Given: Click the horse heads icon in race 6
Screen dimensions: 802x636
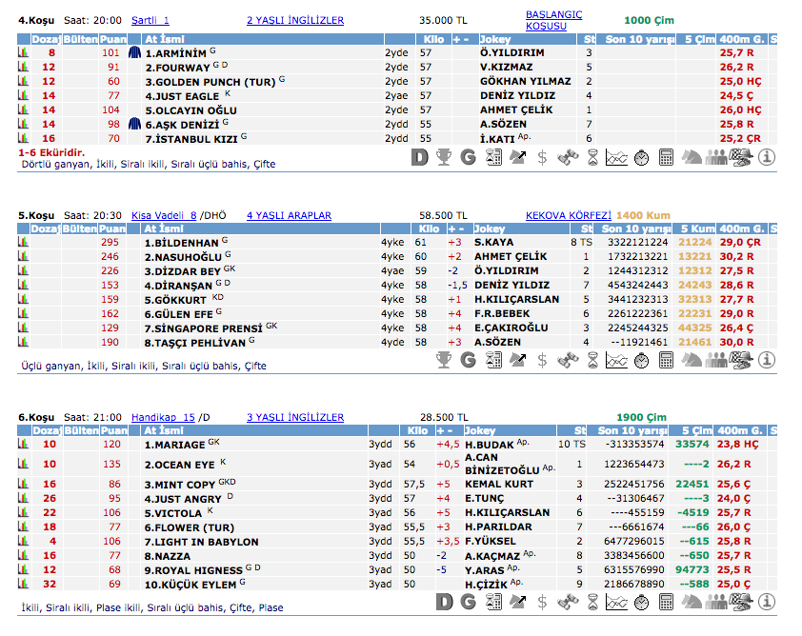Looking at the screenshot, I should coord(692,602).
